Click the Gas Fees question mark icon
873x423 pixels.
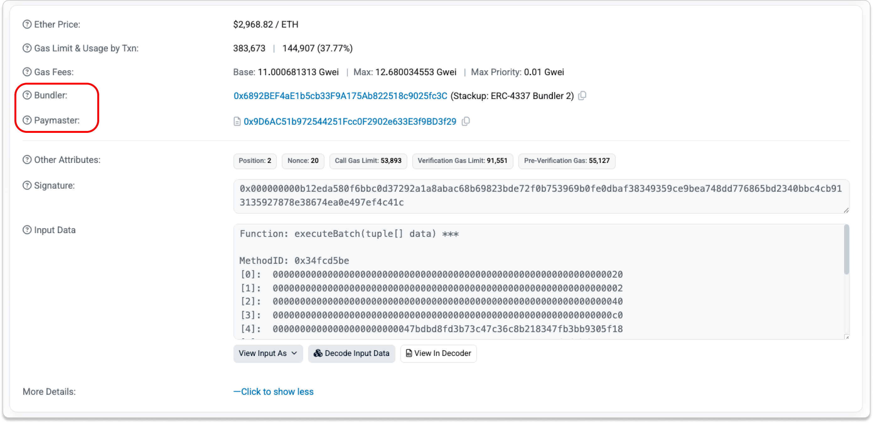click(27, 72)
